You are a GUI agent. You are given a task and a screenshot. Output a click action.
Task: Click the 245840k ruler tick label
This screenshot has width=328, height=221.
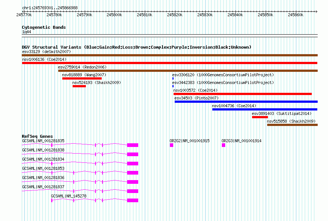(235, 15)
